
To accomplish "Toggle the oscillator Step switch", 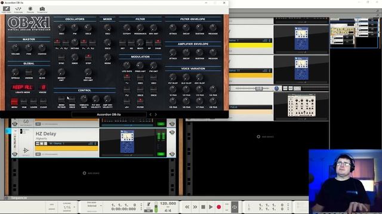I will [88, 58].
